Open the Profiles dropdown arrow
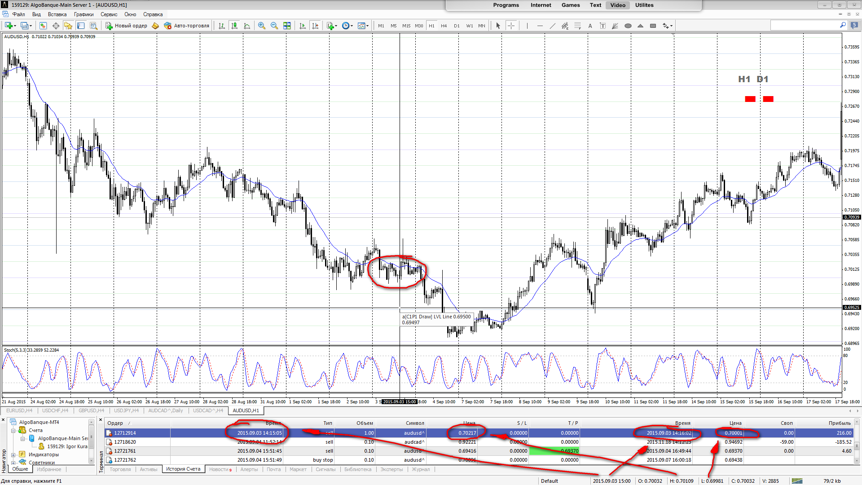Image resolution: width=862 pixels, height=485 pixels. (x=30, y=26)
